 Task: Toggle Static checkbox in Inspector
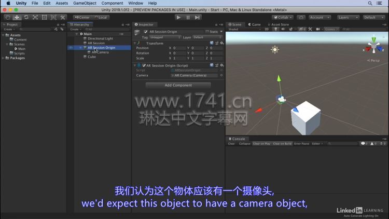tap(207, 32)
